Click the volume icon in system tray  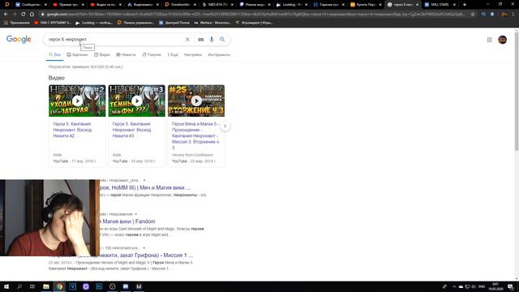coord(474,286)
